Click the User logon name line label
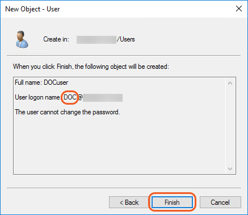The width and height of the screenshot is (248, 215). (37, 97)
